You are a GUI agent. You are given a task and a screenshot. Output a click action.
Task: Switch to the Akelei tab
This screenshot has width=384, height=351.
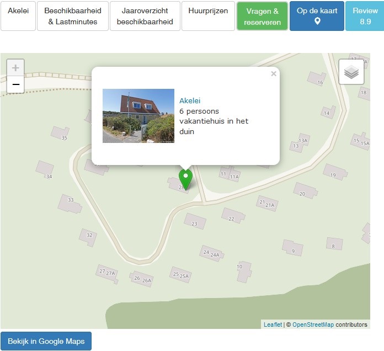(18, 15)
